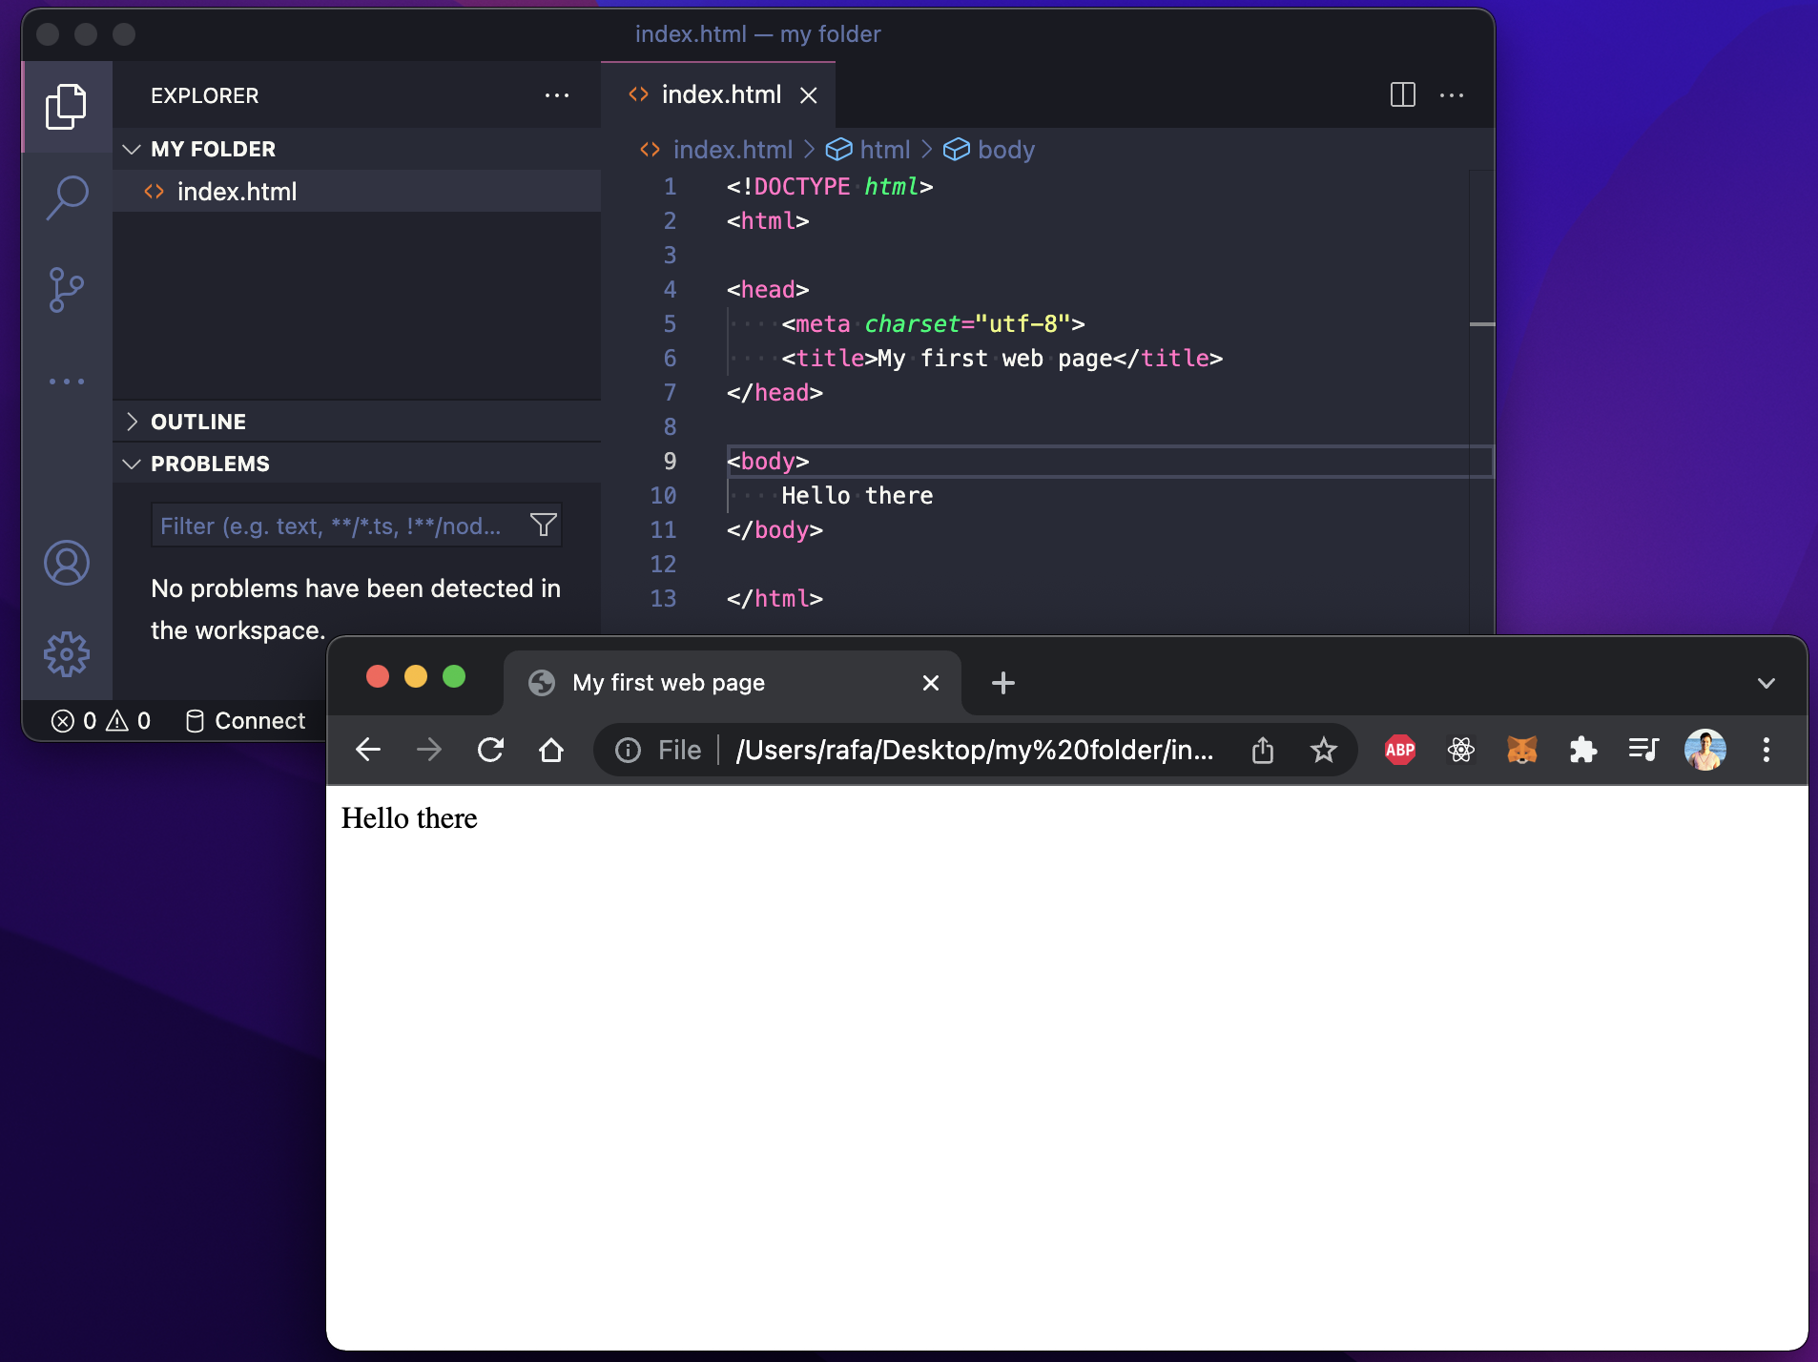1818x1362 pixels.
Task: Click the EXPLORER panel title
Action: coord(204,95)
